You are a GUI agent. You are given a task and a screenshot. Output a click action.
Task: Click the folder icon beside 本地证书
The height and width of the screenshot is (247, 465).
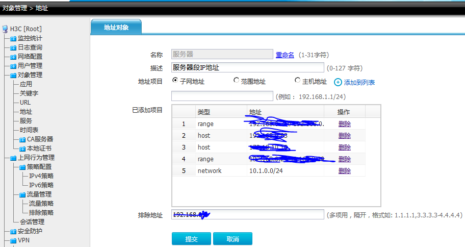pos(22,149)
